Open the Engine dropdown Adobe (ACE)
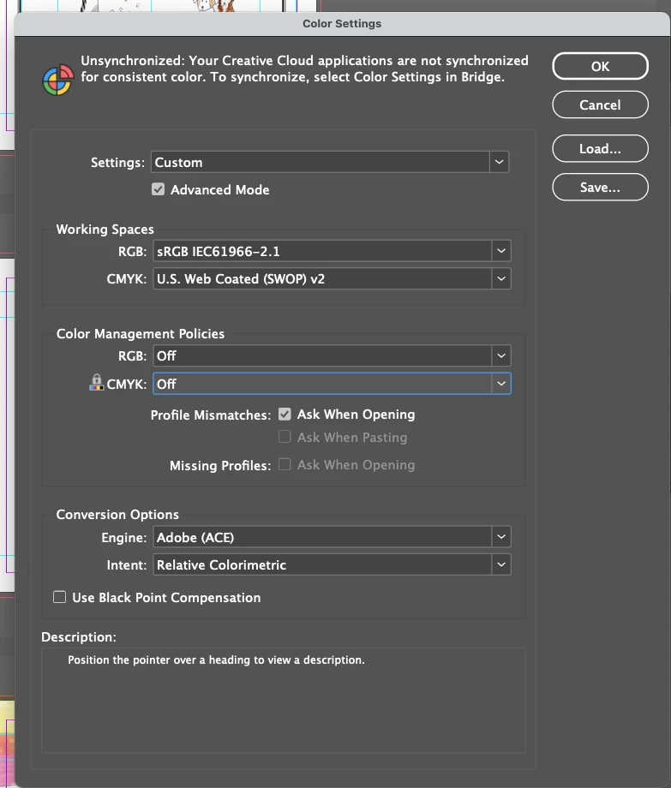The image size is (671, 788). tap(332, 537)
